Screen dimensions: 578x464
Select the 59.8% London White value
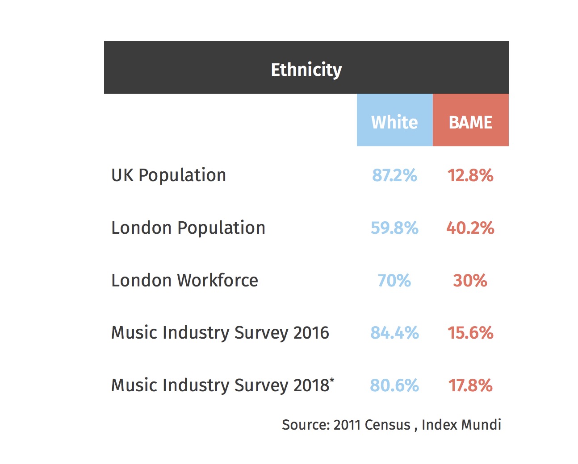point(394,228)
